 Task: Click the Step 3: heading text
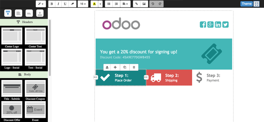(x=214, y=75)
